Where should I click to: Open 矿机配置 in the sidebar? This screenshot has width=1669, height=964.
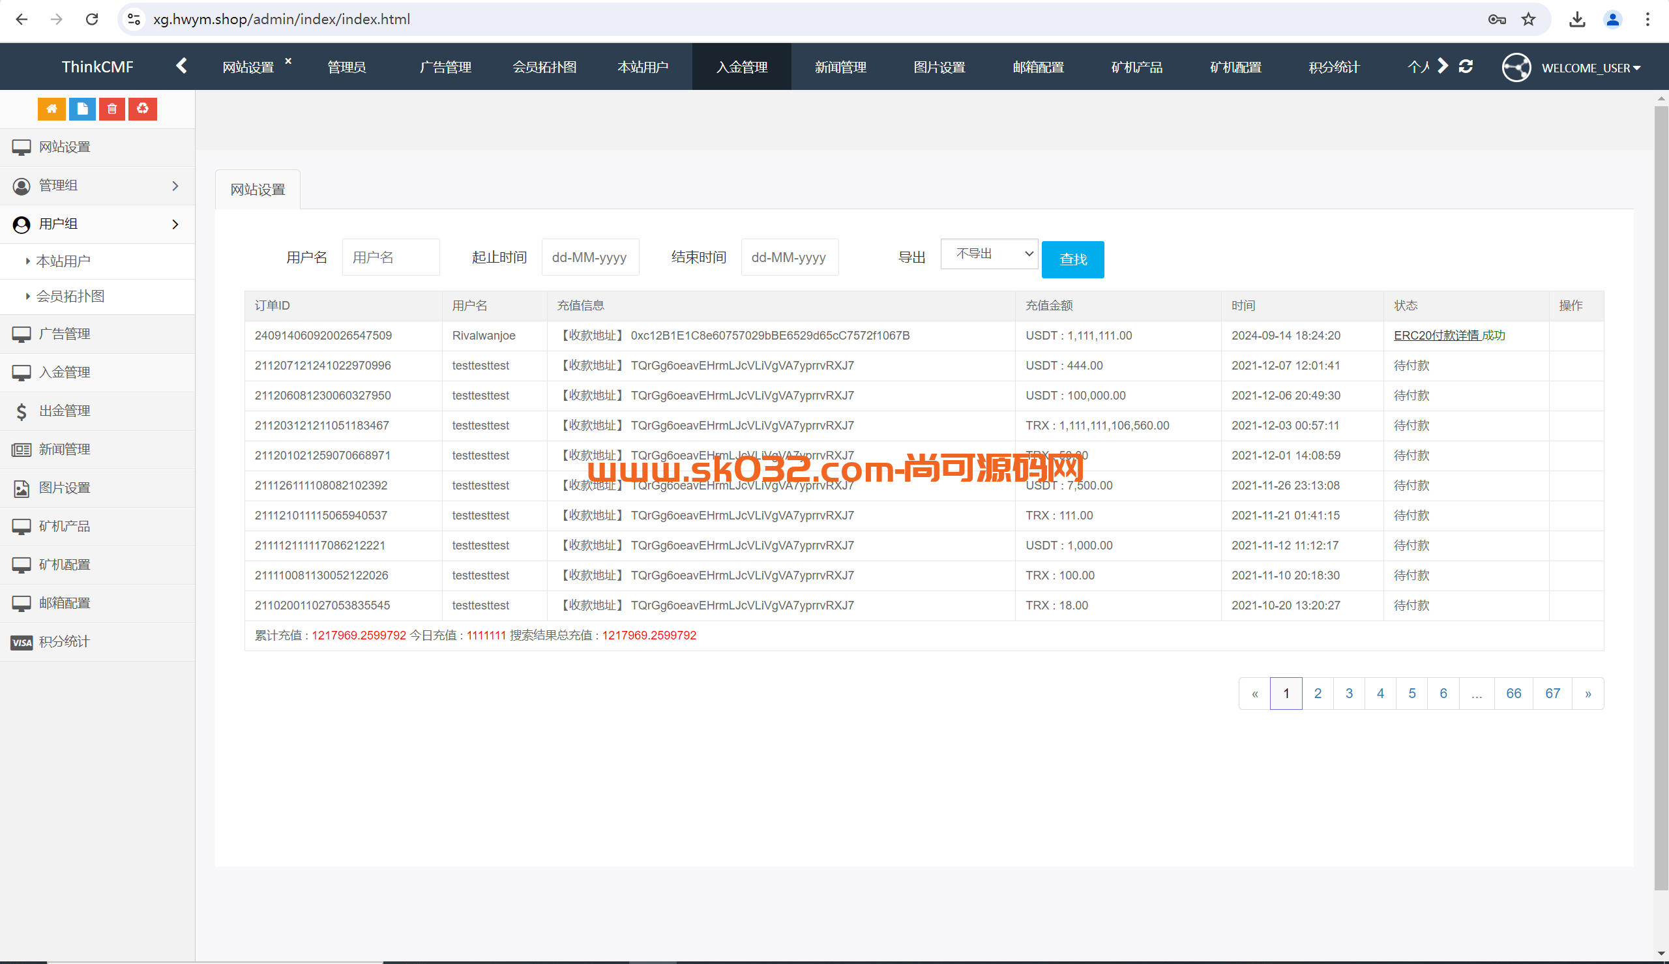97,564
